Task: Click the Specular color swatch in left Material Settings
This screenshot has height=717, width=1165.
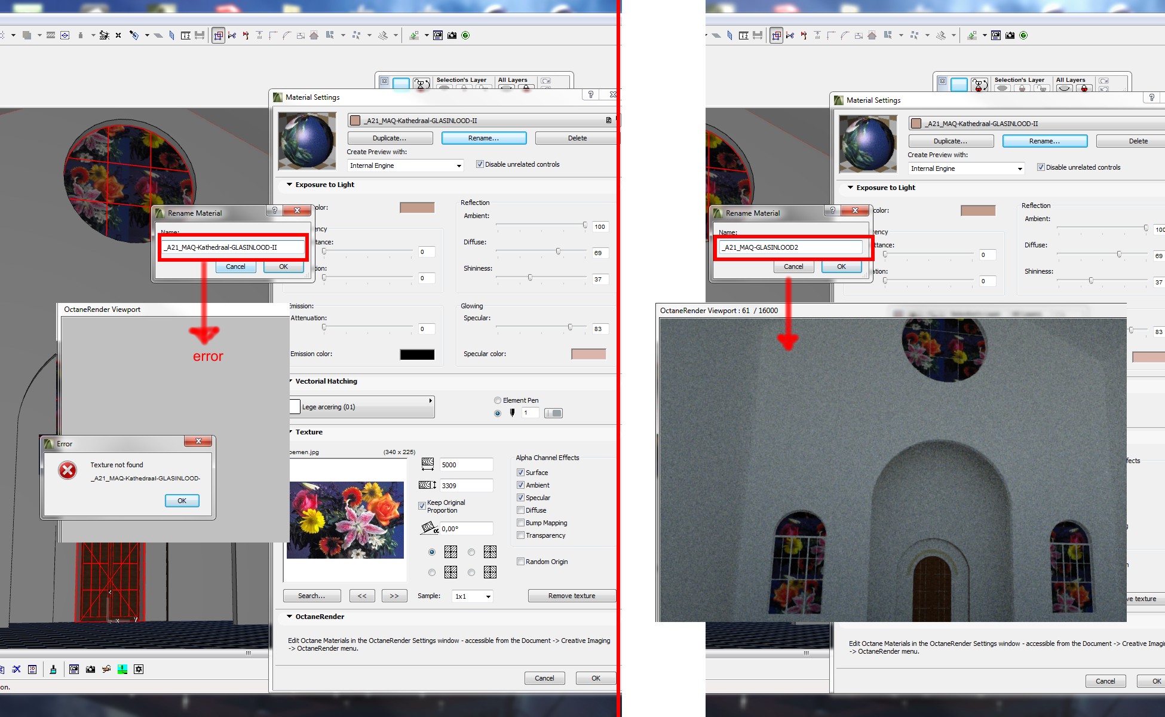Action: (588, 354)
